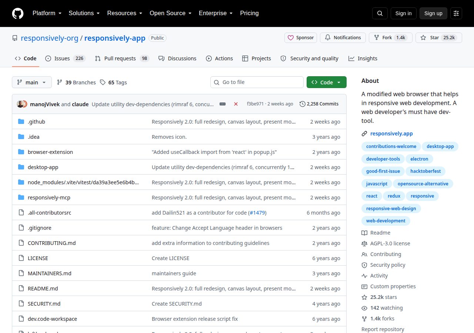This screenshot has height=333, width=474.
Task: Open the main branch selector dropdown
Action: click(32, 82)
